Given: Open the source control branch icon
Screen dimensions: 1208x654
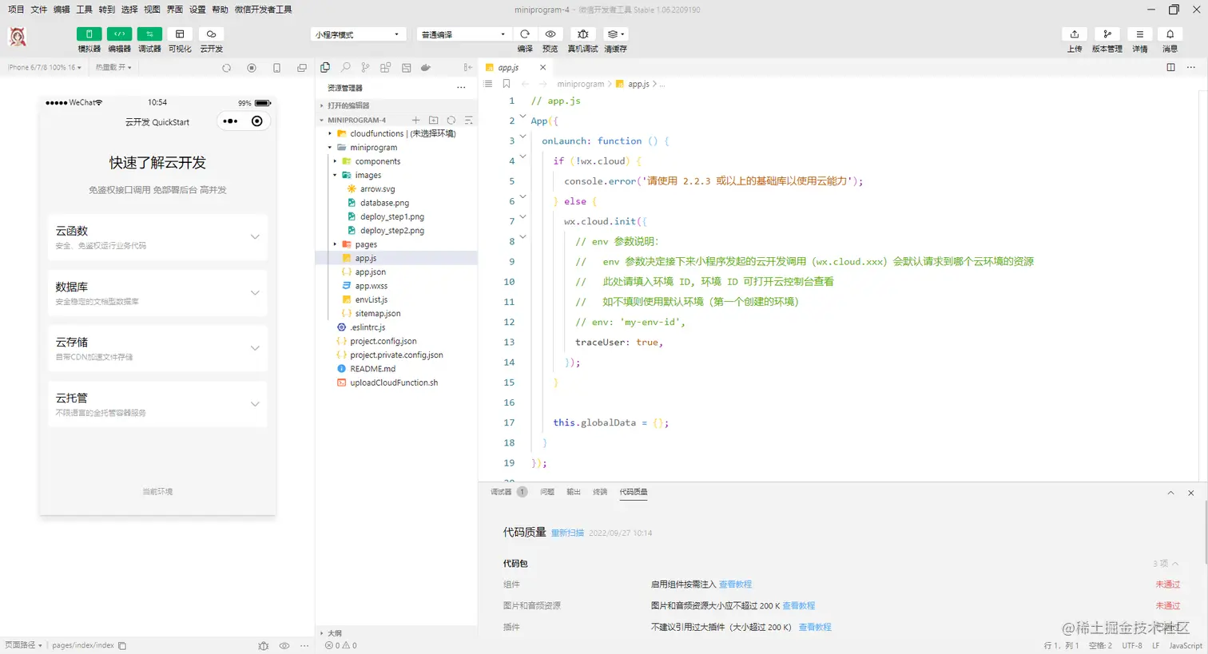Looking at the screenshot, I should (365, 68).
